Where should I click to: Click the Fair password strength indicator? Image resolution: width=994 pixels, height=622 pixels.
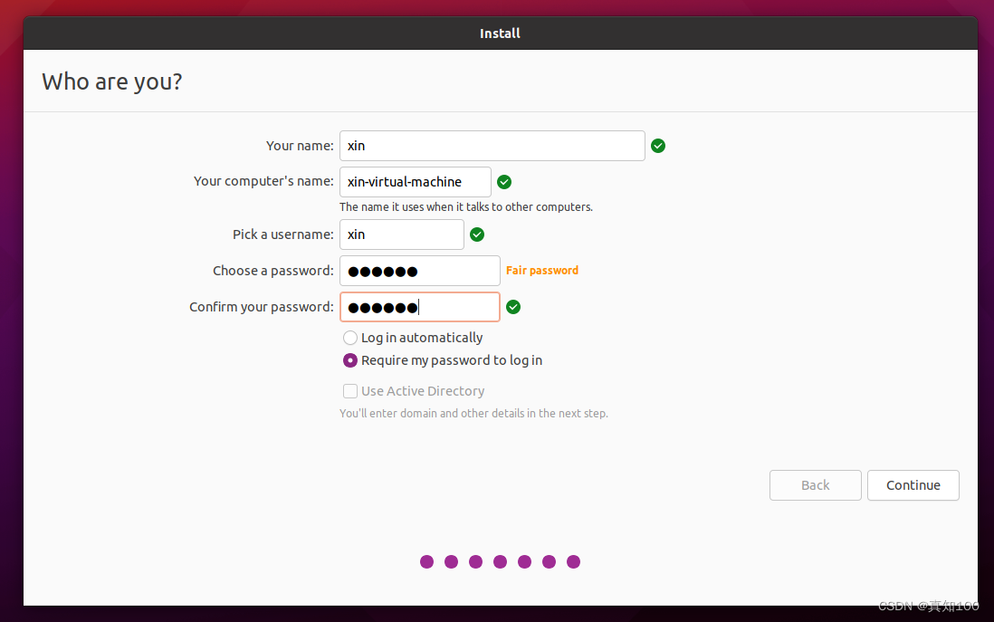tap(541, 270)
